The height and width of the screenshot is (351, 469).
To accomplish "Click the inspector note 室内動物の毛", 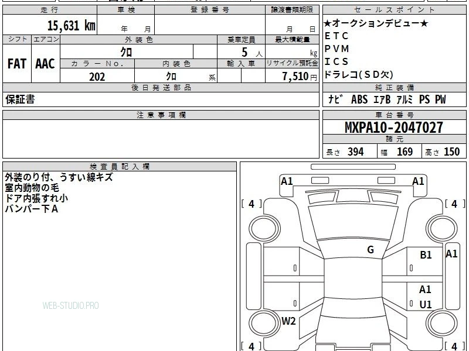I will (32, 188).
